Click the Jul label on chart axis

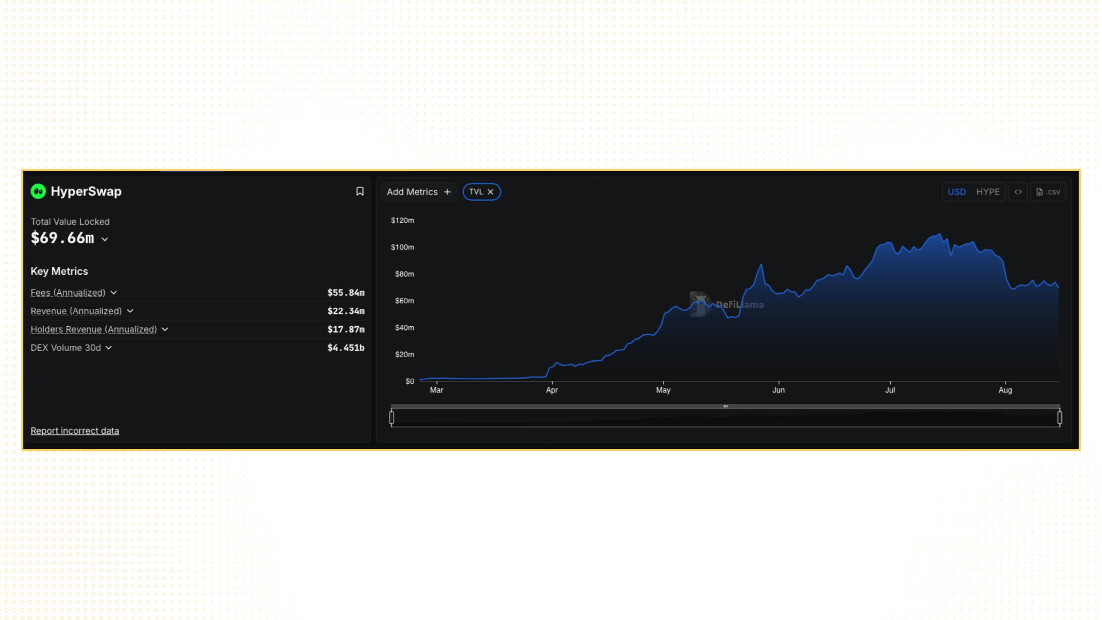(890, 390)
